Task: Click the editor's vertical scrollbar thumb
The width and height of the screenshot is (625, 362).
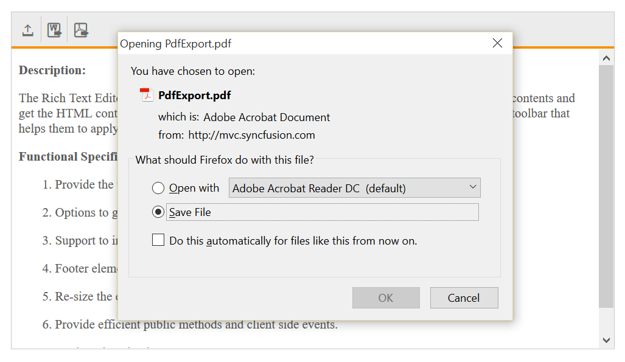Action: coord(606,183)
